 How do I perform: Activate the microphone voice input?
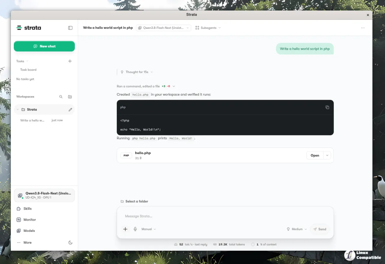point(135,229)
